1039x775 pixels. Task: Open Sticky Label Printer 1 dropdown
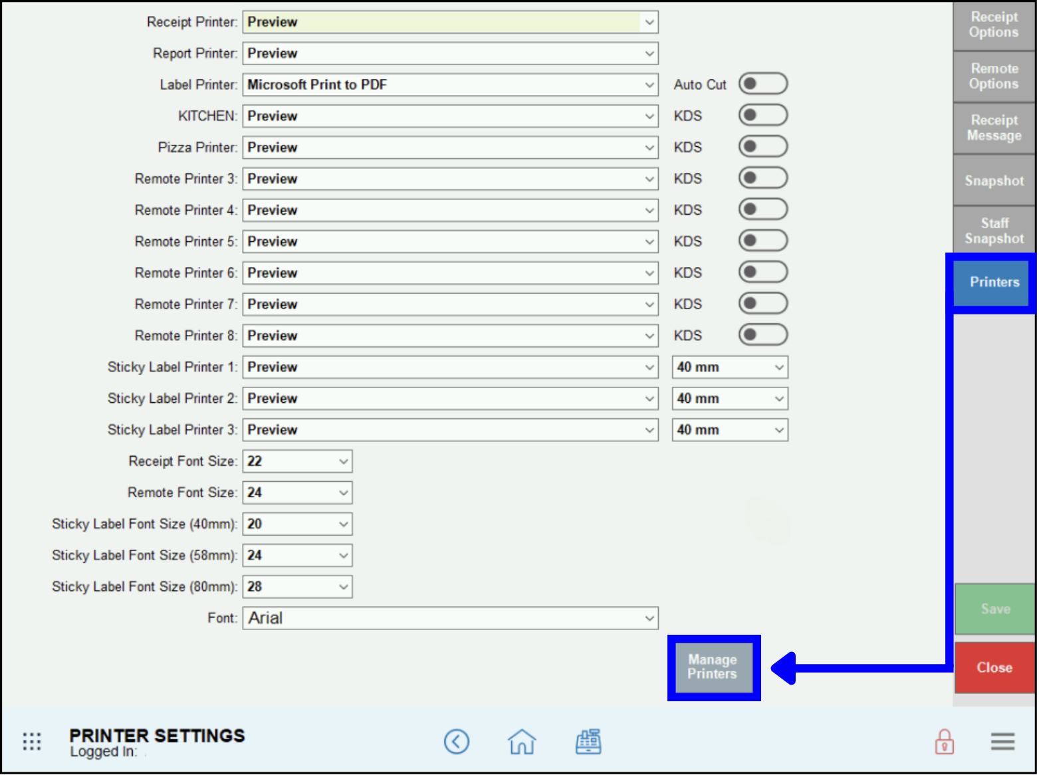click(x=450, y=367)
